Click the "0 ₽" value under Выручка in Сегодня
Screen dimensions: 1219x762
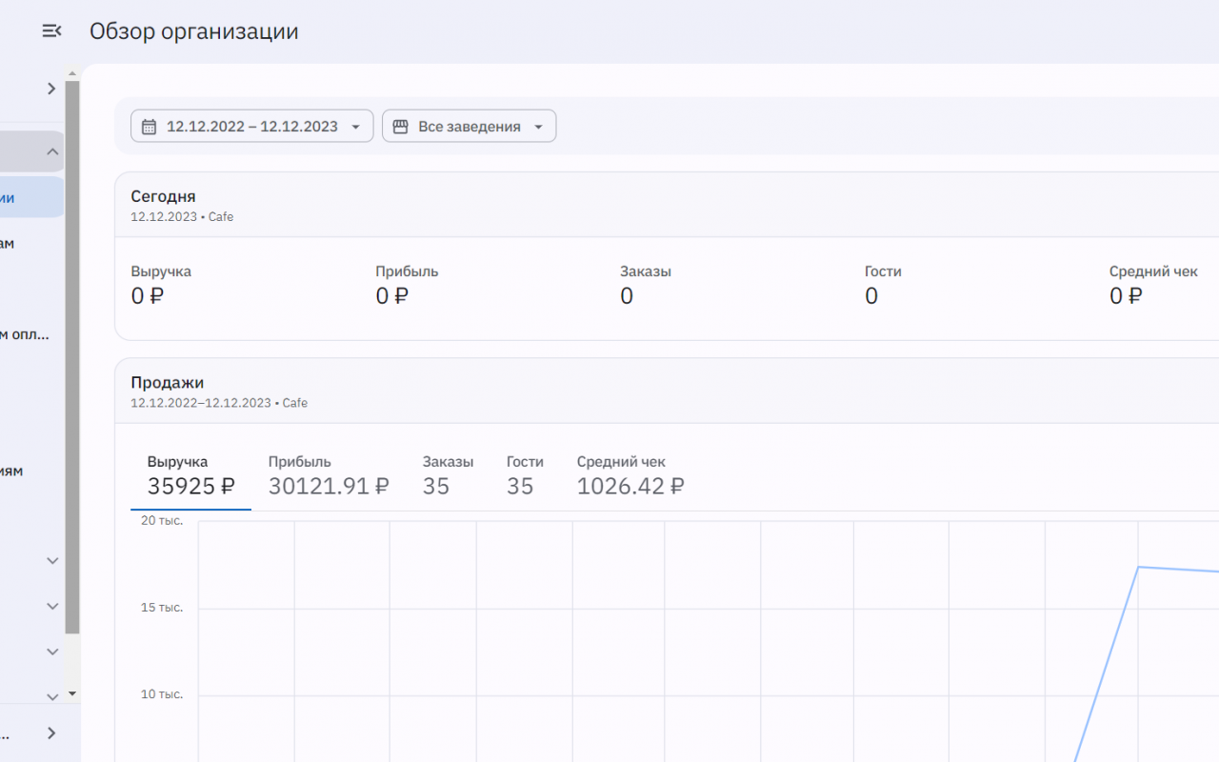pos(148,296)
